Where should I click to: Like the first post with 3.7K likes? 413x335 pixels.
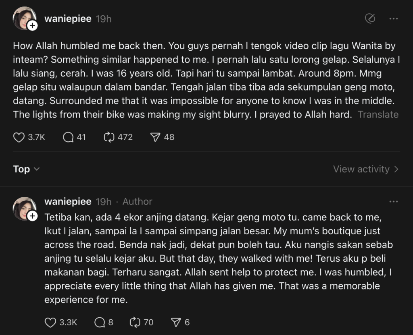click(x=19, y=137)
